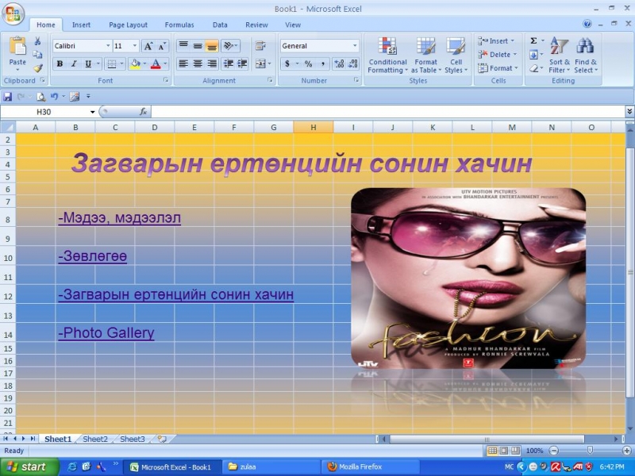Image resolution: width=635 pixels, height=476 pixels.
Task: Apply Percent Style format
Action: [309, 64]
